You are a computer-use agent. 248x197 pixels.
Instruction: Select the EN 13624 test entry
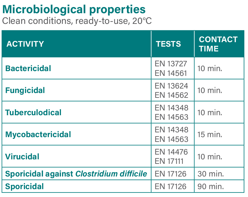click(x=171, y=86)
